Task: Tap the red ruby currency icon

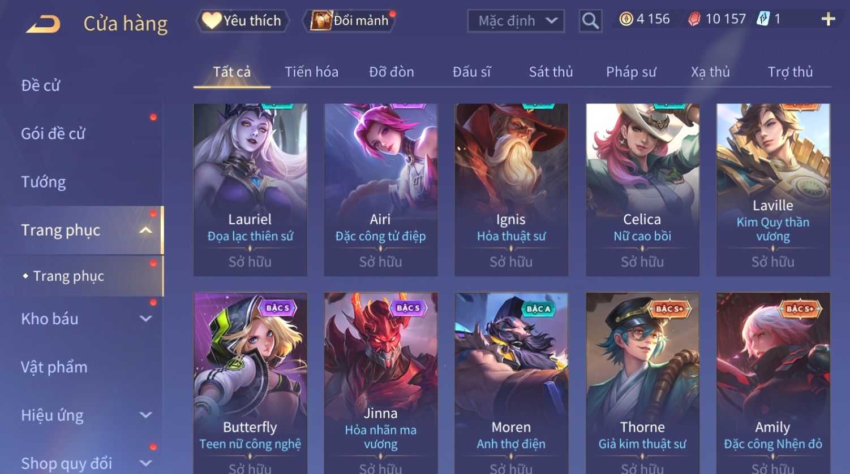Action: point(694,20)
